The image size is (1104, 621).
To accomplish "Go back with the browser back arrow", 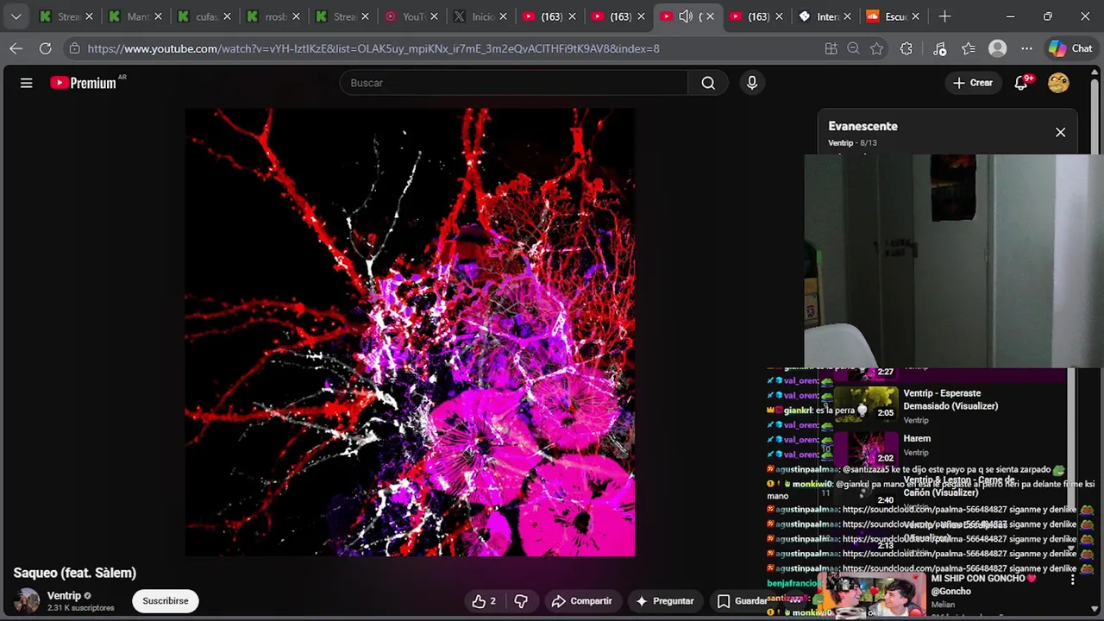I will tap(16, 48).
